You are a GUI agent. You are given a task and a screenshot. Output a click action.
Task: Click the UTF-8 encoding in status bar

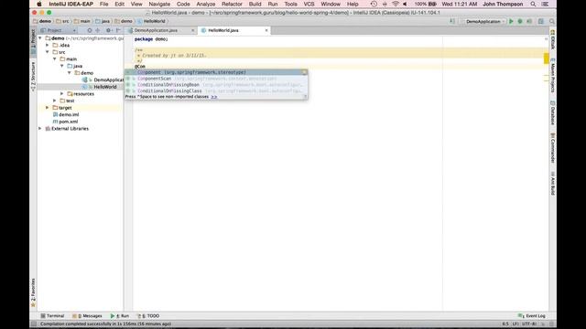[x=529, y=324]
